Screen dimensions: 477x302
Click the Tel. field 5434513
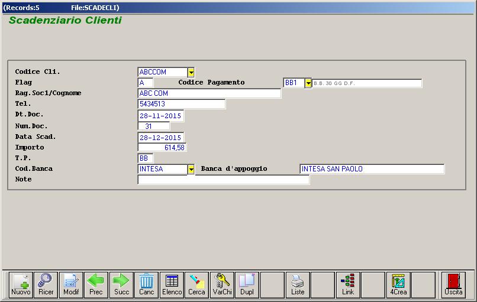[x=181, y=104]
